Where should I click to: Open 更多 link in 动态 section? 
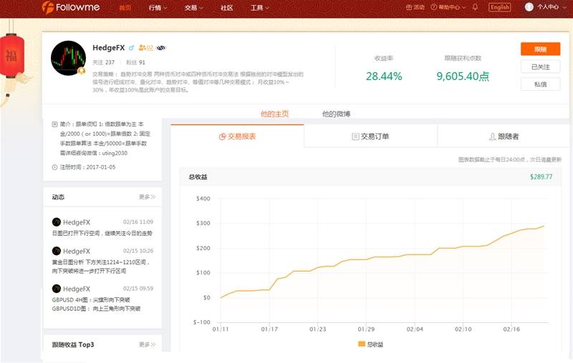pos(148,197)
